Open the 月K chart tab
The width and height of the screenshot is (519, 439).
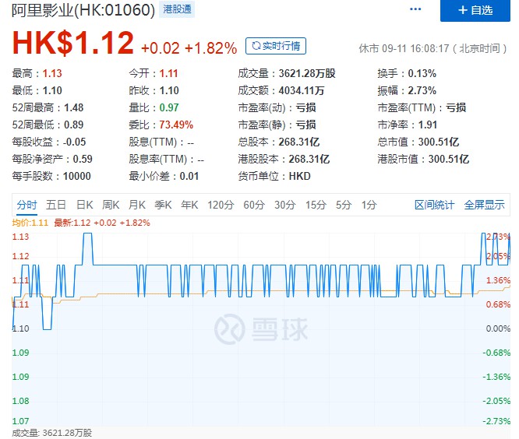point(137,205)
